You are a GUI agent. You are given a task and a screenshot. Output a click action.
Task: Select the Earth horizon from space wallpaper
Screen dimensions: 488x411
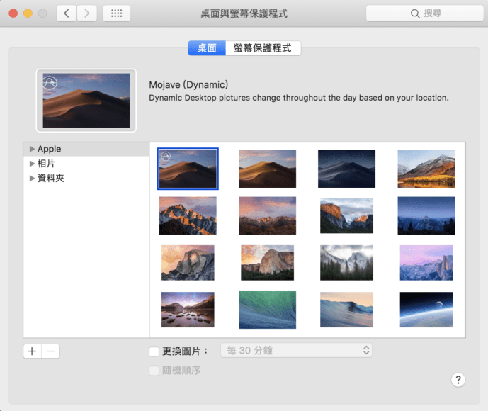pos(426,310)
